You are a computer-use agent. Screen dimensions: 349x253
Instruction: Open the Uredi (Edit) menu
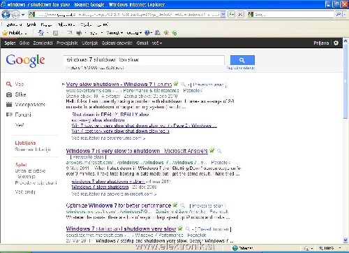coord(31,24)
